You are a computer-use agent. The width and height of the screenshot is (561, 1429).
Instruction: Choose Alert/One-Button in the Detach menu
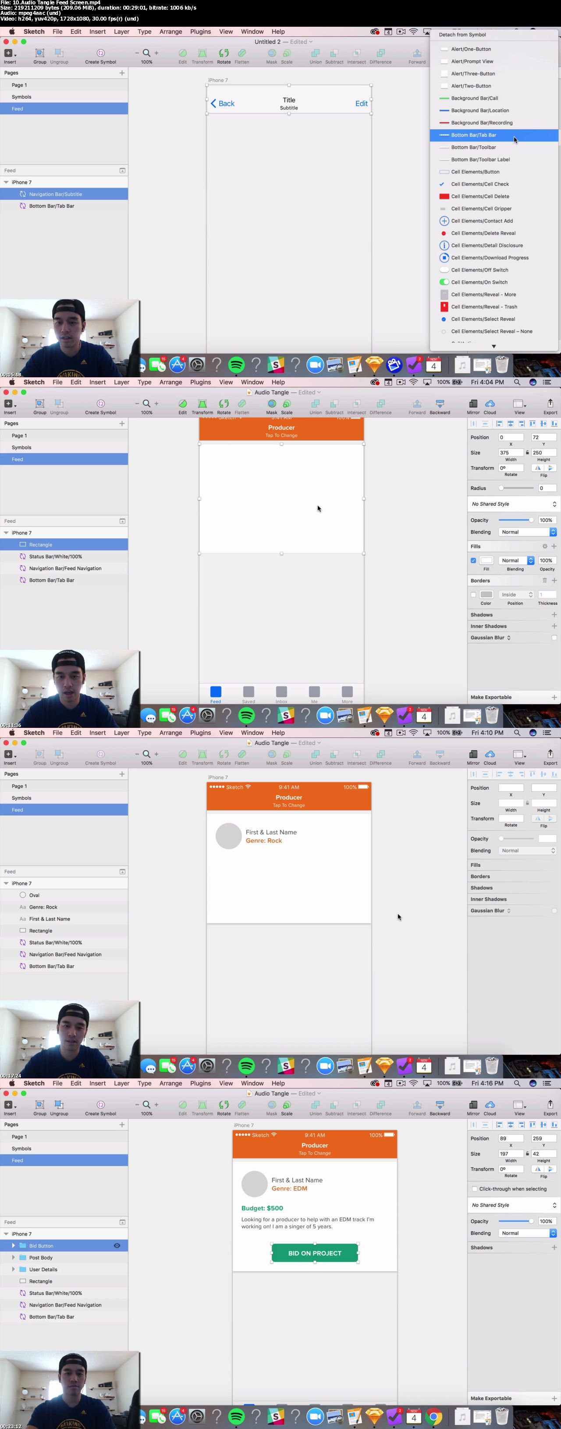[494, 49]
